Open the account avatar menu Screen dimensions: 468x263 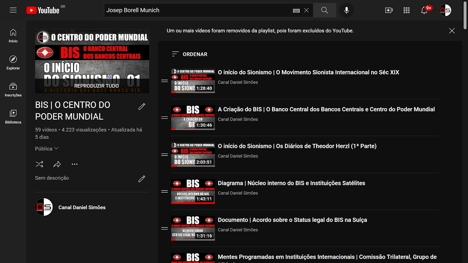(445, 10)
